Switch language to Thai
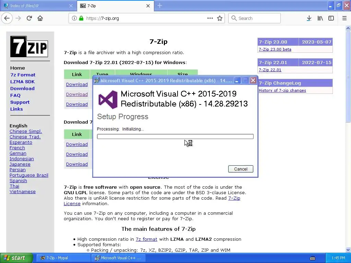The image size is (351, 263). 14,186
